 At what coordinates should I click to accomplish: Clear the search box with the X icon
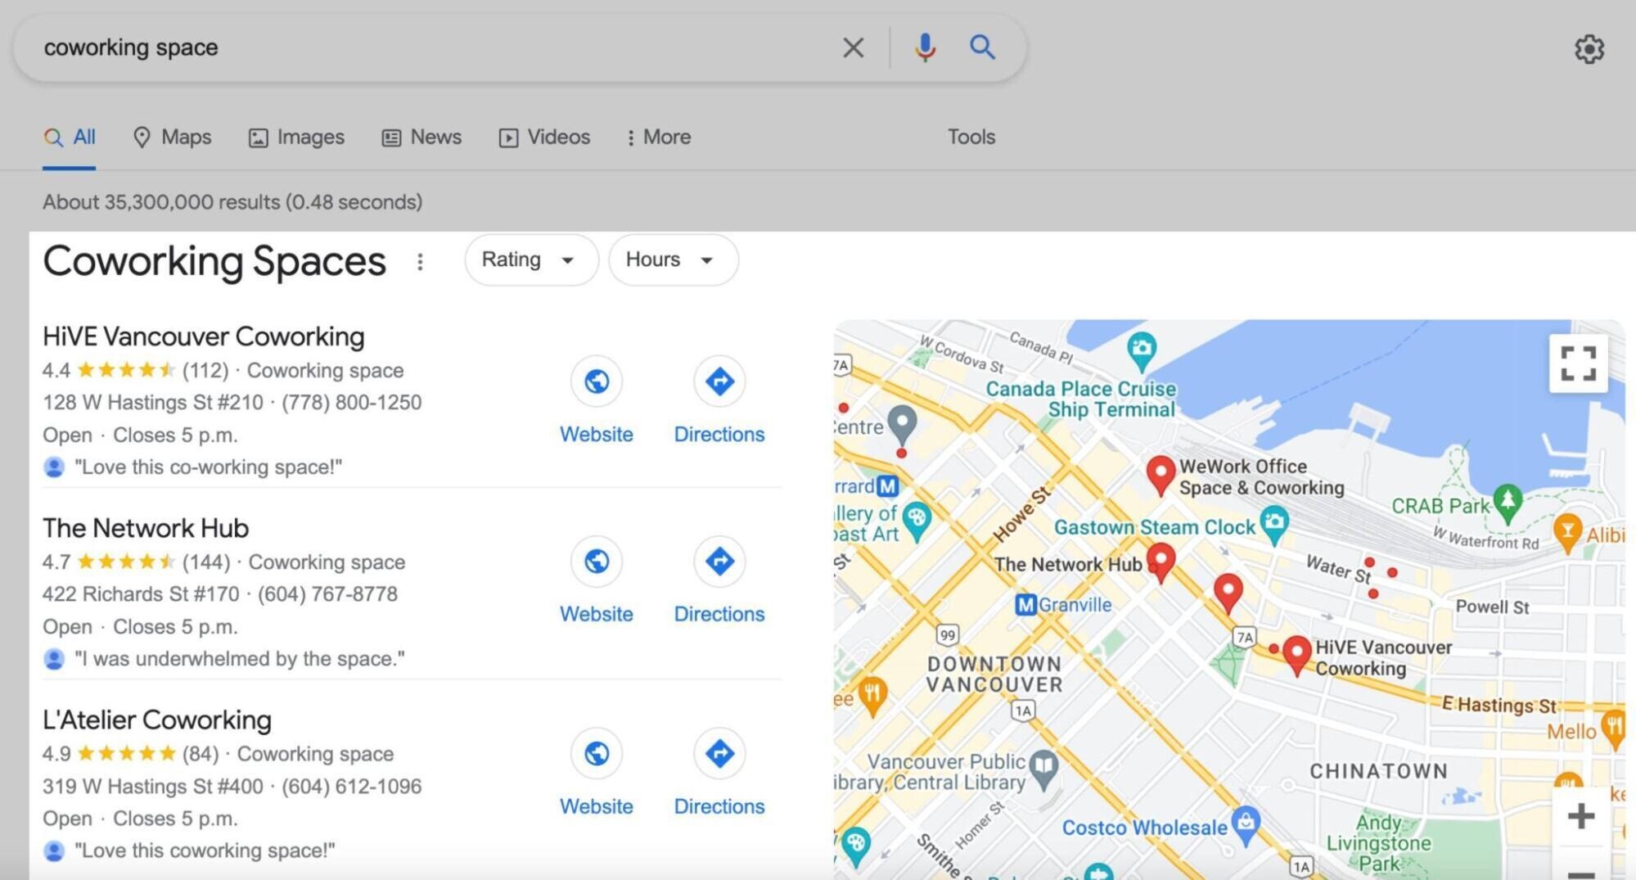(853, 47)
